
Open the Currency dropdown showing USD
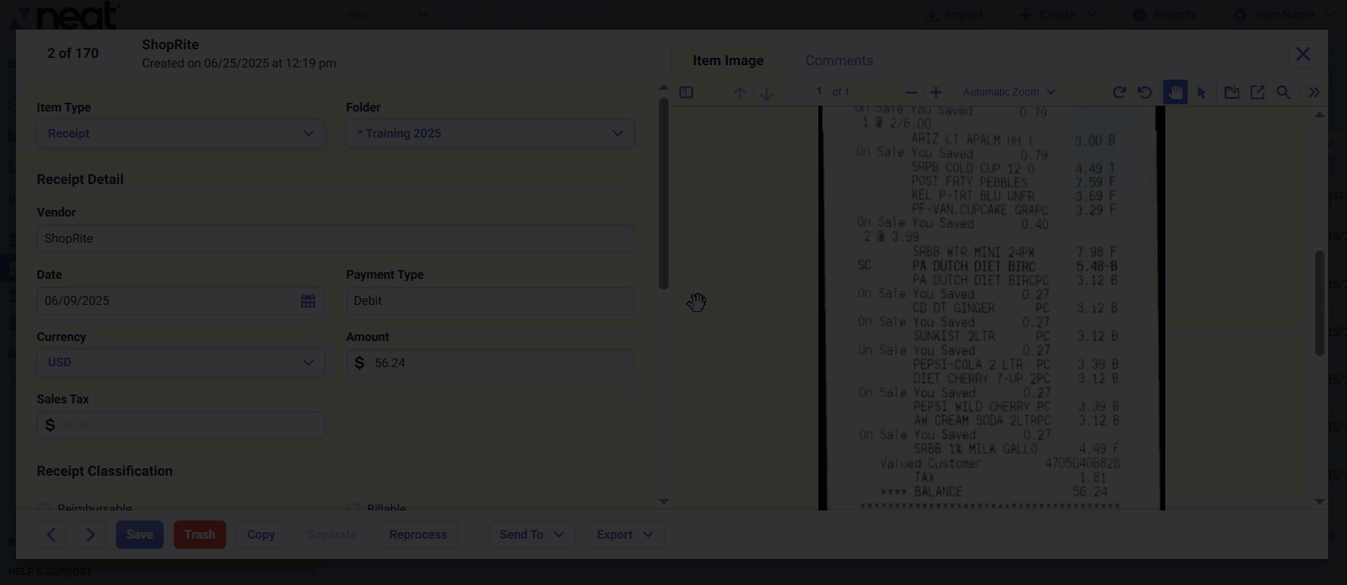[x=180, y=362]
